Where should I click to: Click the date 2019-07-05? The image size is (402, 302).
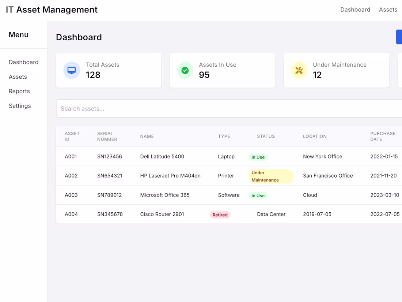pos(317,215)
